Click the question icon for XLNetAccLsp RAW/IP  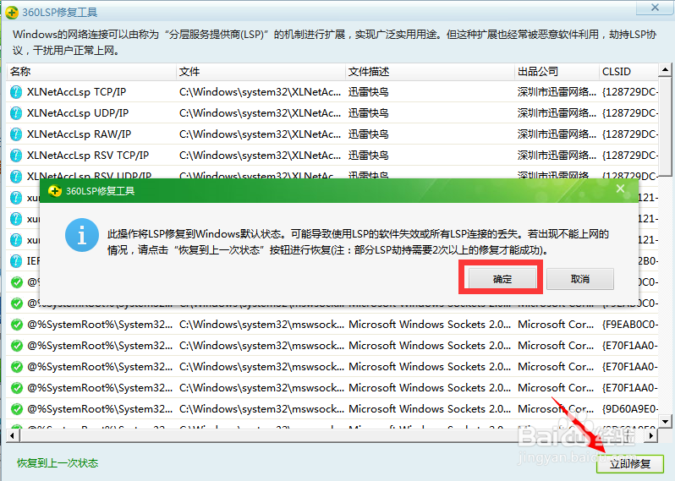(16, 134)
